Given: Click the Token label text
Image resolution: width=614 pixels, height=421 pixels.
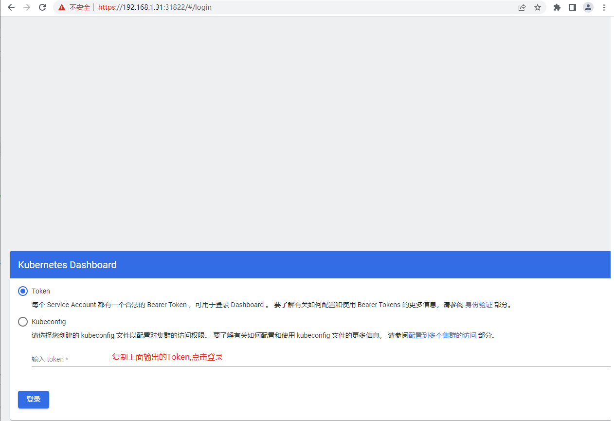Looking at the screenshot, I should [41, 291].
